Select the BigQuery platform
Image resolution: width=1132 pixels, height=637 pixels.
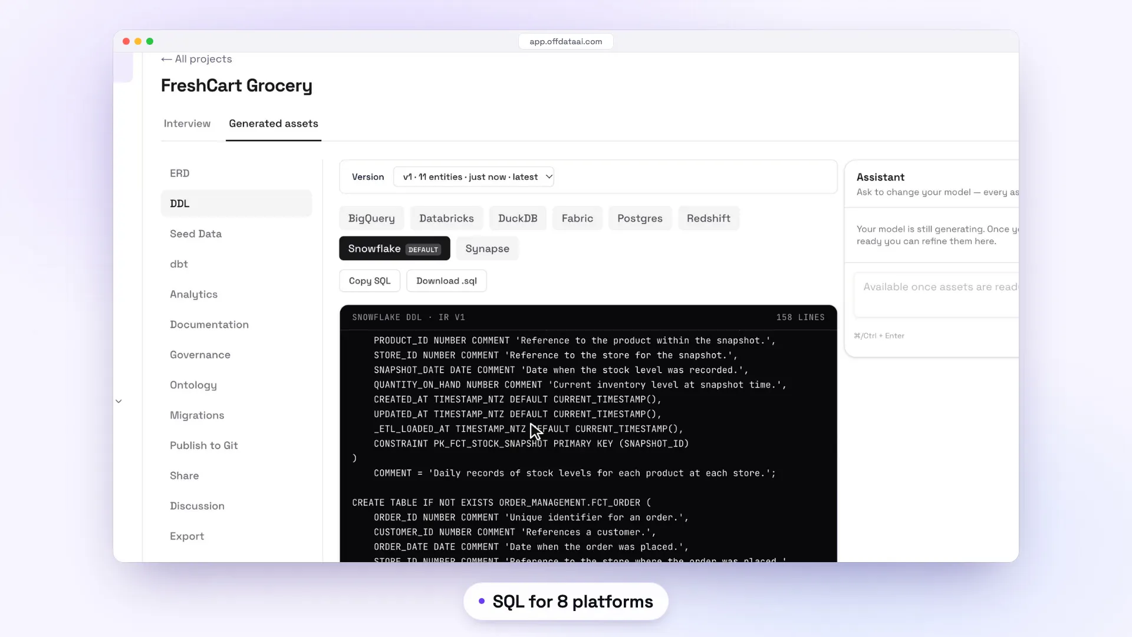(371, 218)
